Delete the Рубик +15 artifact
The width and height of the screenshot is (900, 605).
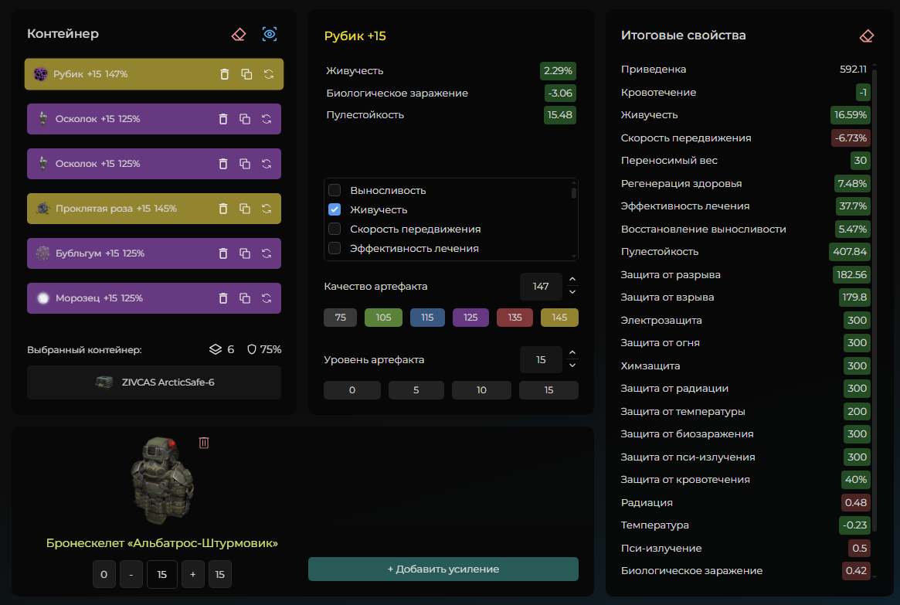click(225, 74)
